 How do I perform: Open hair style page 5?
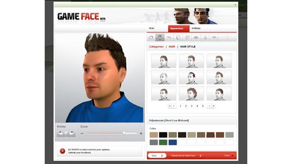[x=203, y=106]
